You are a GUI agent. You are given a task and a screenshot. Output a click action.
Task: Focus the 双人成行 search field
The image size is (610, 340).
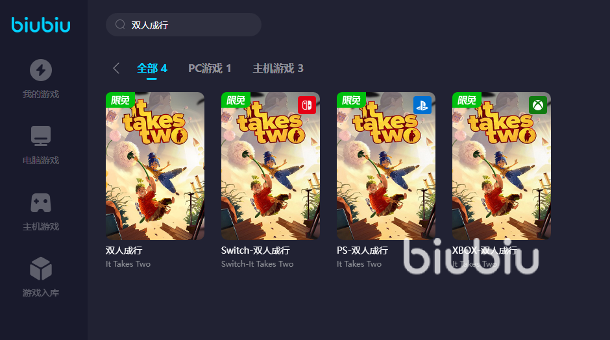(x=184, y=25)
